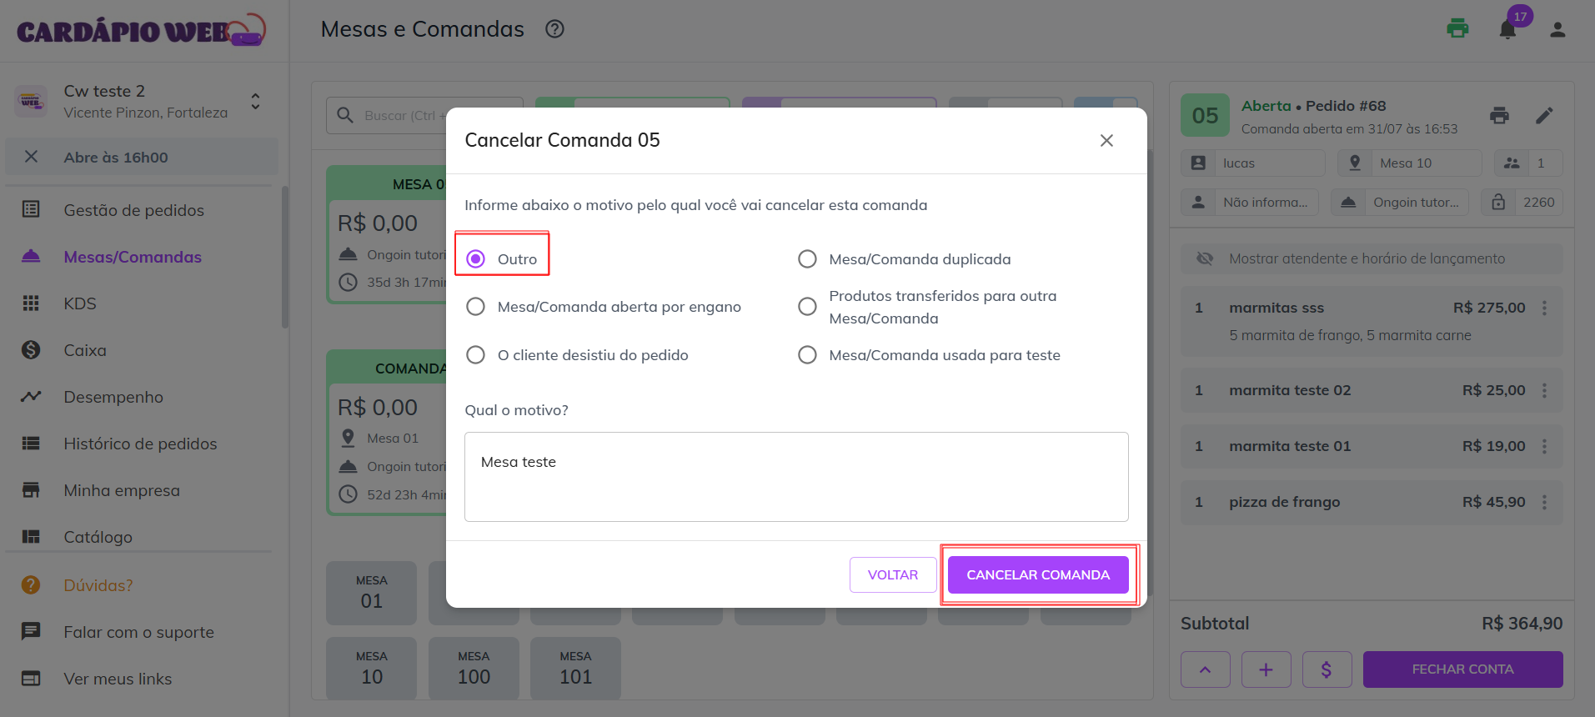
Task: Open the payment dollar icon button
Action: 1327,669
